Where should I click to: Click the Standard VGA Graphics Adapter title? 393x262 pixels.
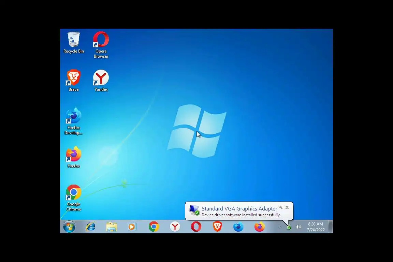click(x=239, y=208)
